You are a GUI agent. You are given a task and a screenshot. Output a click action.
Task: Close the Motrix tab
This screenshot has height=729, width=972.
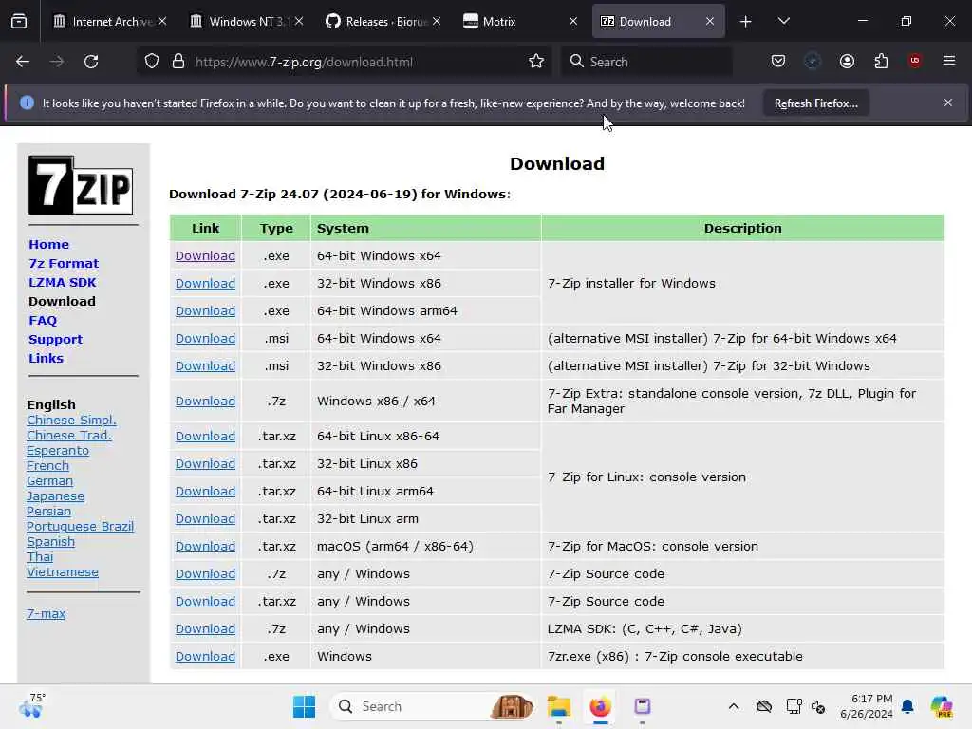click(573, 22)
